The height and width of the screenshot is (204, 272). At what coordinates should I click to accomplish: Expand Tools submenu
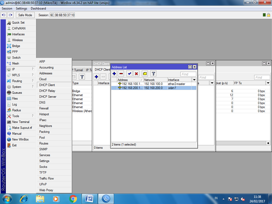pyautogui.click(x=21, y=116)
